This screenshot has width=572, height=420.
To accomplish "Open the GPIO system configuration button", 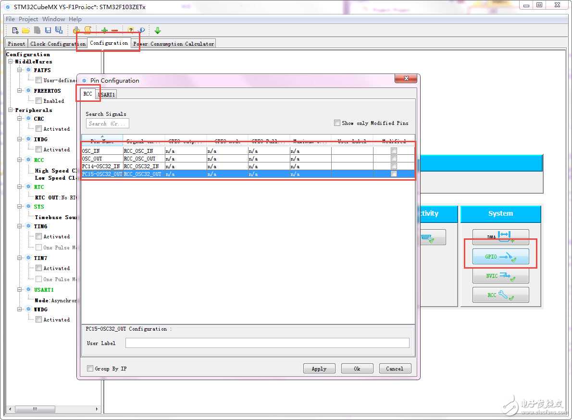I will [500, 257].
